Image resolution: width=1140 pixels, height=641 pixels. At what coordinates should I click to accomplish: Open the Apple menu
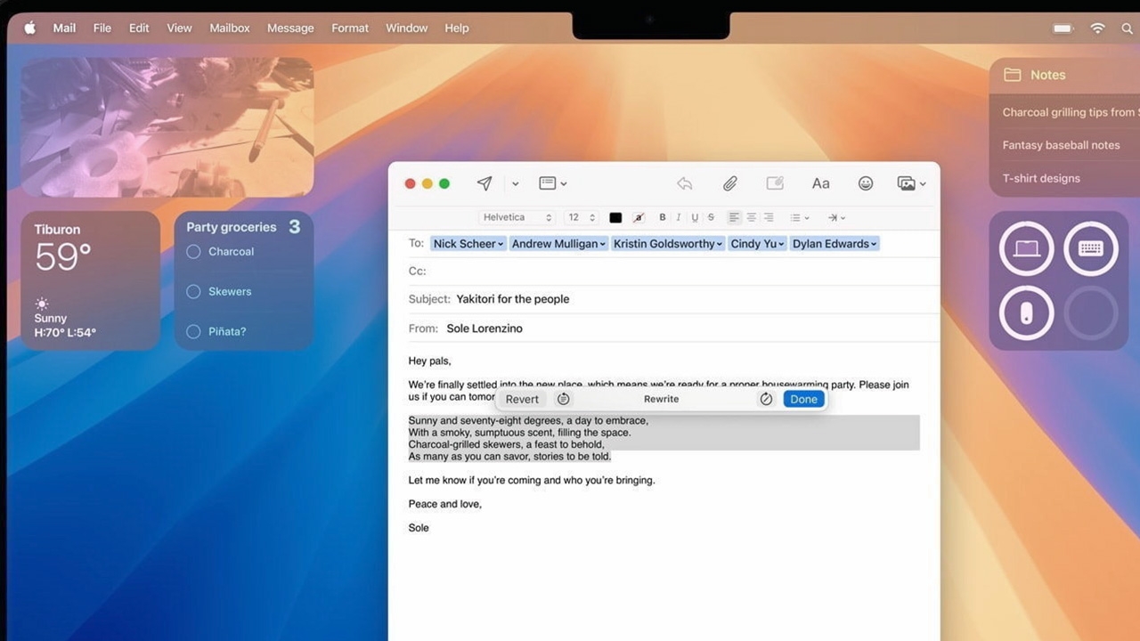tap(30, 28)
